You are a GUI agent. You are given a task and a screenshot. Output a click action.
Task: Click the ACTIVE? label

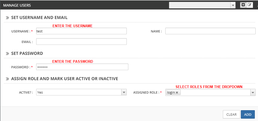pyautogui.click(x=26, y=93)
